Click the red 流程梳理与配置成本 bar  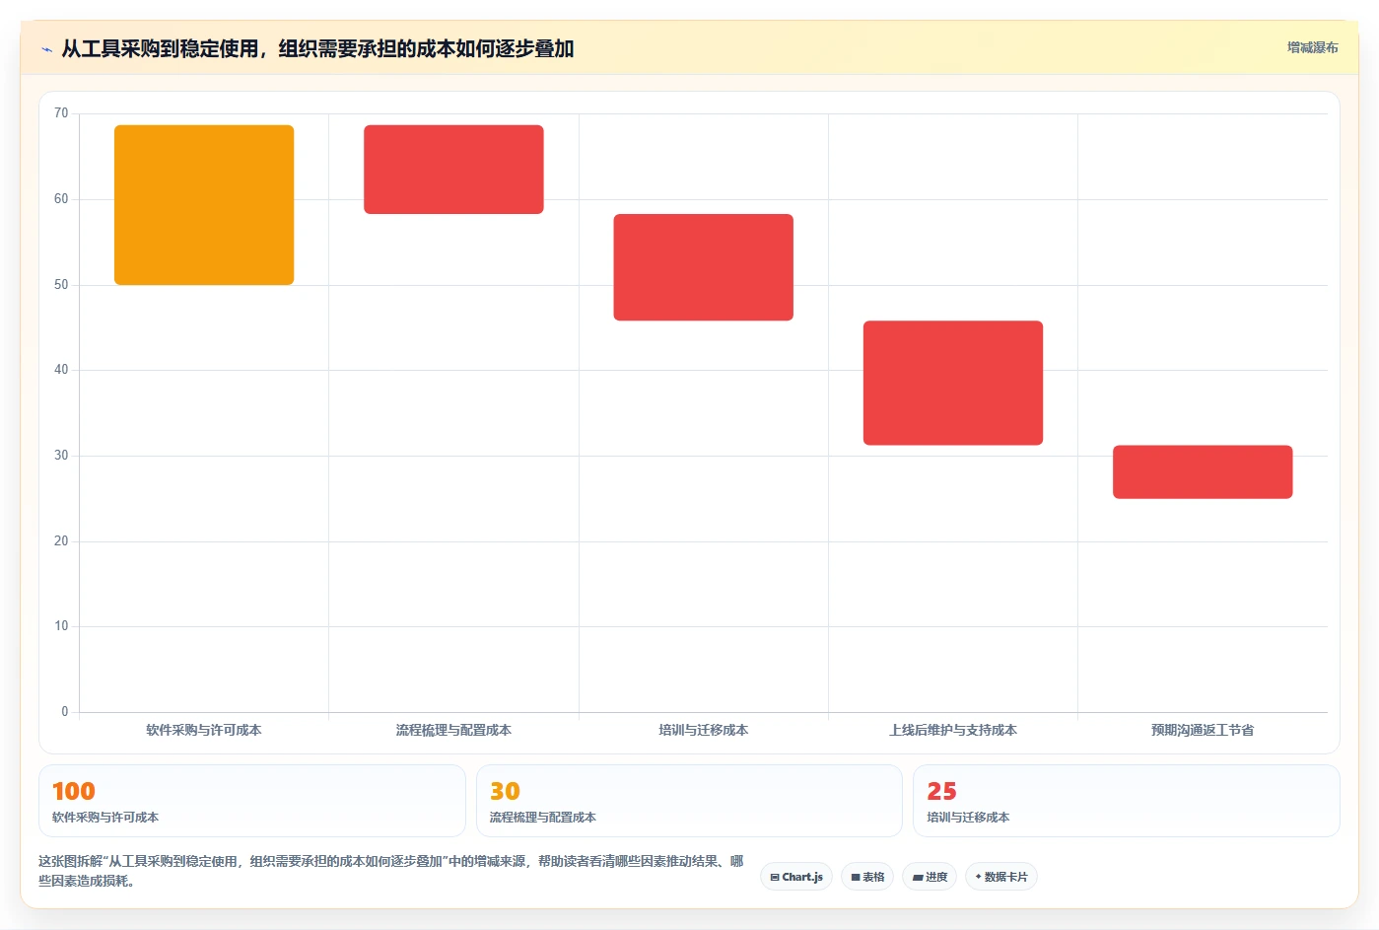point(453,170)
